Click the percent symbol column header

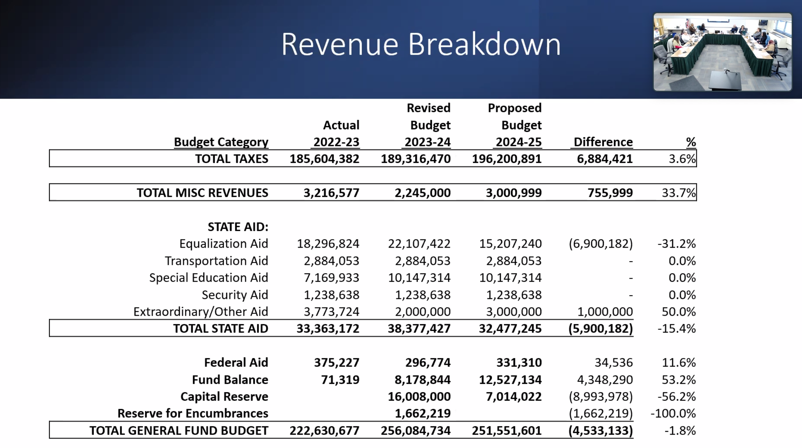[x=691, y=142]
